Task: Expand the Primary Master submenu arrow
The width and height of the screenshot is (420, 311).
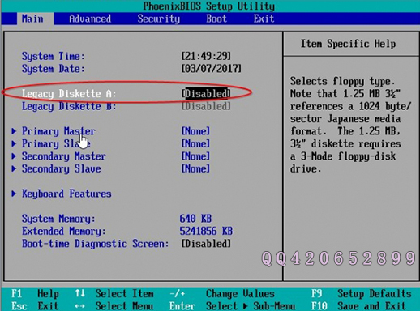Action: (x=14, y=131)
